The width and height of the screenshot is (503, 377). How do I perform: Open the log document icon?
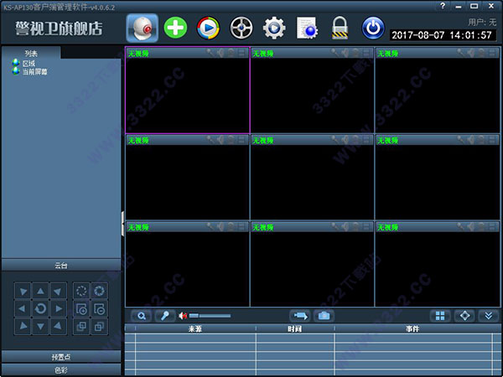point(307,28)
